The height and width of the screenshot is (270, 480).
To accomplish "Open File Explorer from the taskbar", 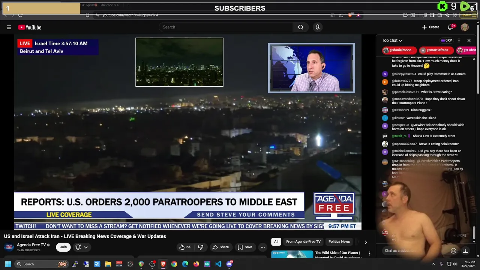I will pos(108,264).
